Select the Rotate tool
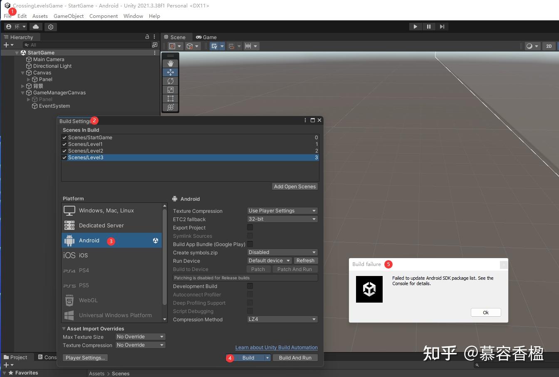 pos(170,81)
